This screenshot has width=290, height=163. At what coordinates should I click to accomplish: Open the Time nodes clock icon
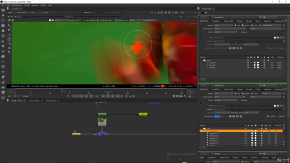click(x=3, y=20)
